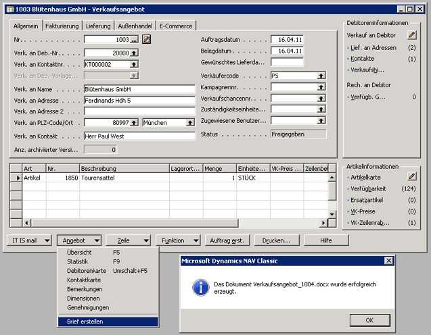This screenshot has height=335, width=431.
Task: Click pencil icon next to Verkauf an Debitor
Action: [x=412, y=35]
